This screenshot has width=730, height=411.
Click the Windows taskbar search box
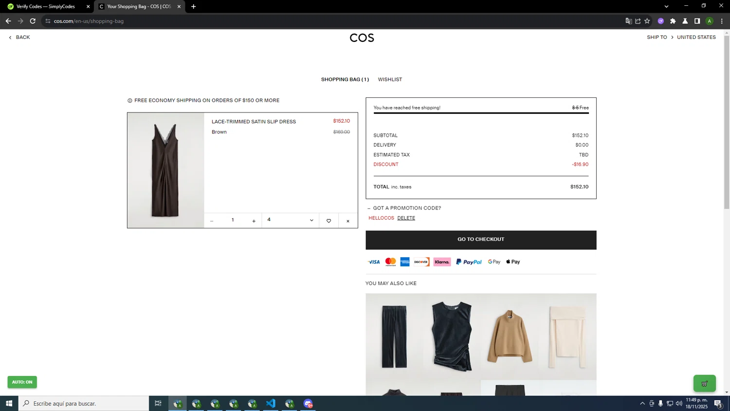coord(84,403)
